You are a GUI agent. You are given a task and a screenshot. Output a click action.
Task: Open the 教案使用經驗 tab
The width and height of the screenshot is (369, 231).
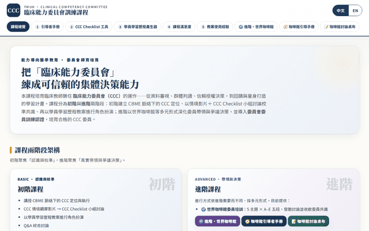[215, 27]
